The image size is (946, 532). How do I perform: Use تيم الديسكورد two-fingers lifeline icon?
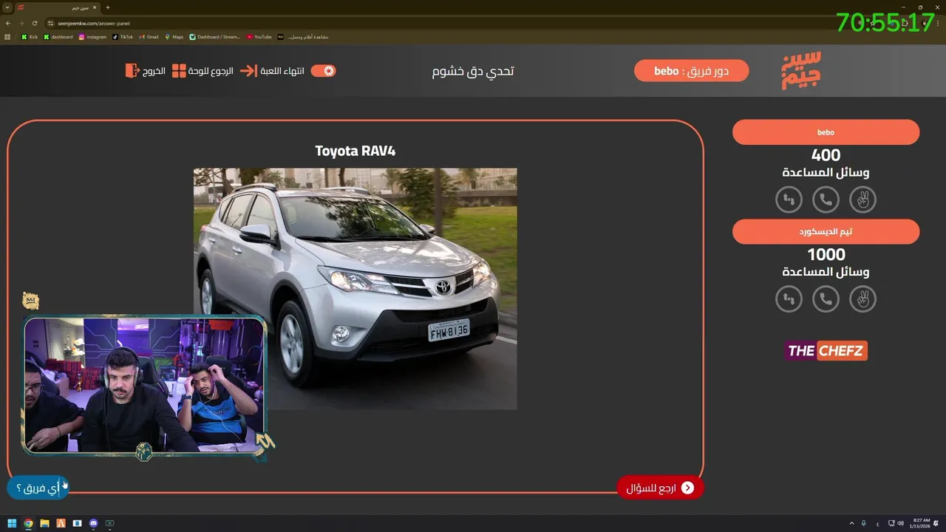coord(862,299)
